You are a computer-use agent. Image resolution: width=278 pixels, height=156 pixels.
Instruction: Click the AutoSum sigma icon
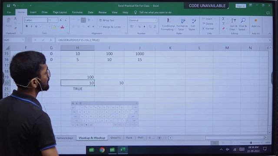point(223,19)
